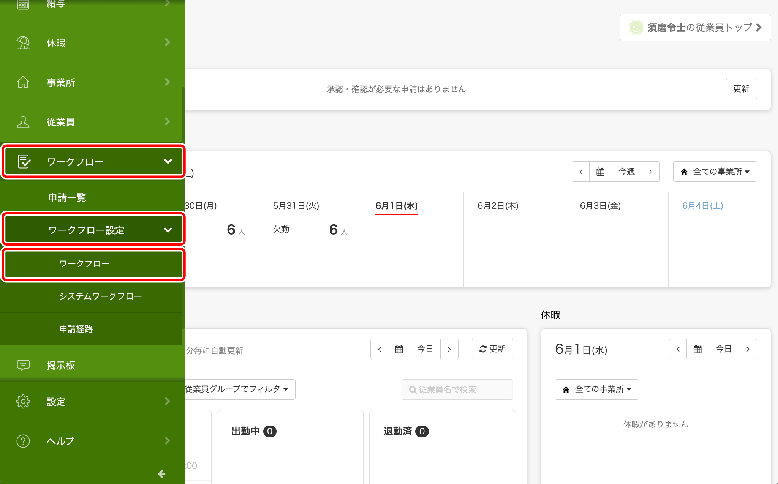Click the workflow checklist icon
Screen dimensions: 778x484
click(24, 161)
